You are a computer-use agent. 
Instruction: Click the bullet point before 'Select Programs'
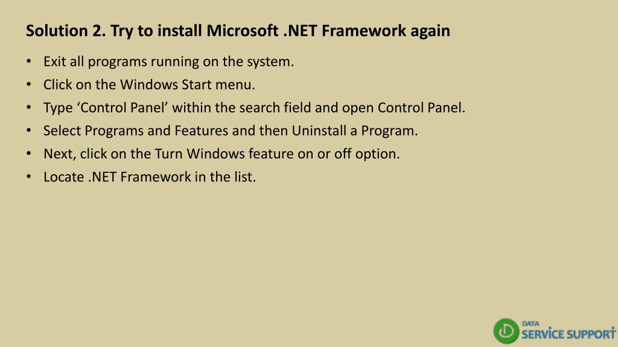pyautogui.click(x=29, y=130)
